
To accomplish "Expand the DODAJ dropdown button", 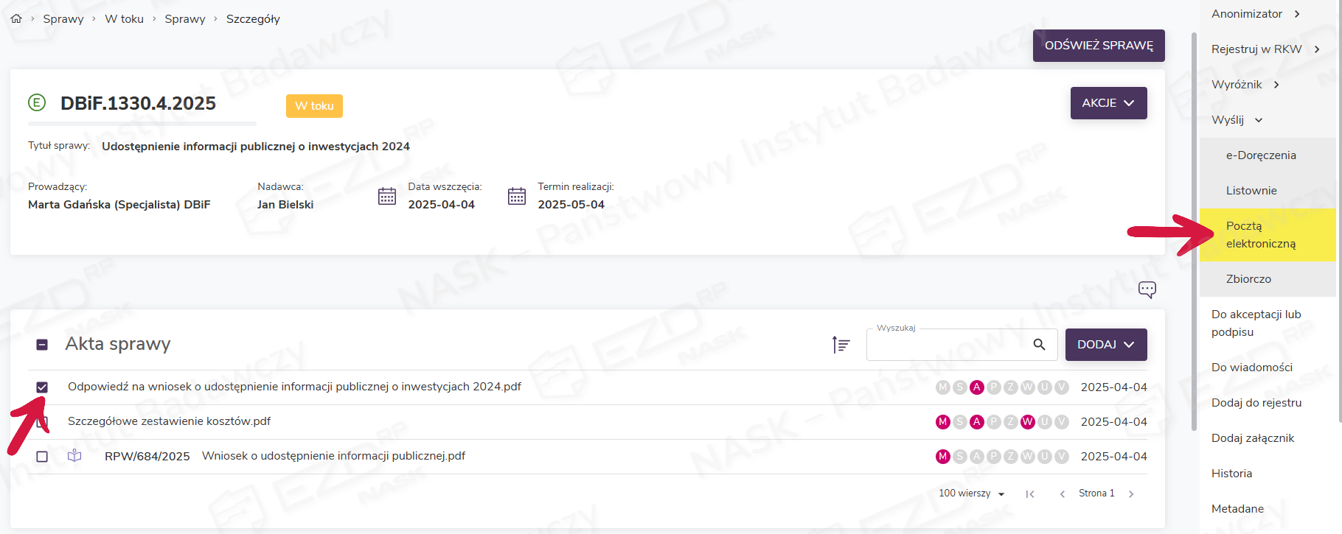I will click(1105, 345).
